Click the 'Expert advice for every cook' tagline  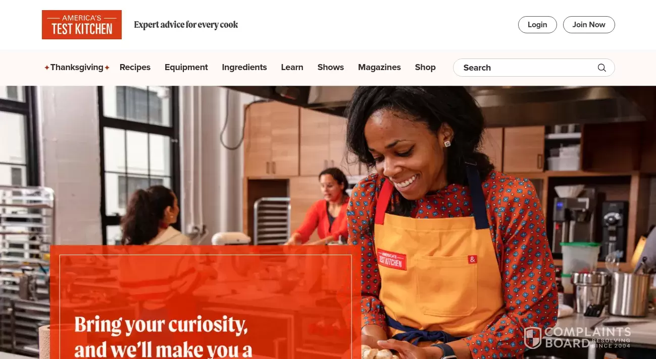coord(186,25)
